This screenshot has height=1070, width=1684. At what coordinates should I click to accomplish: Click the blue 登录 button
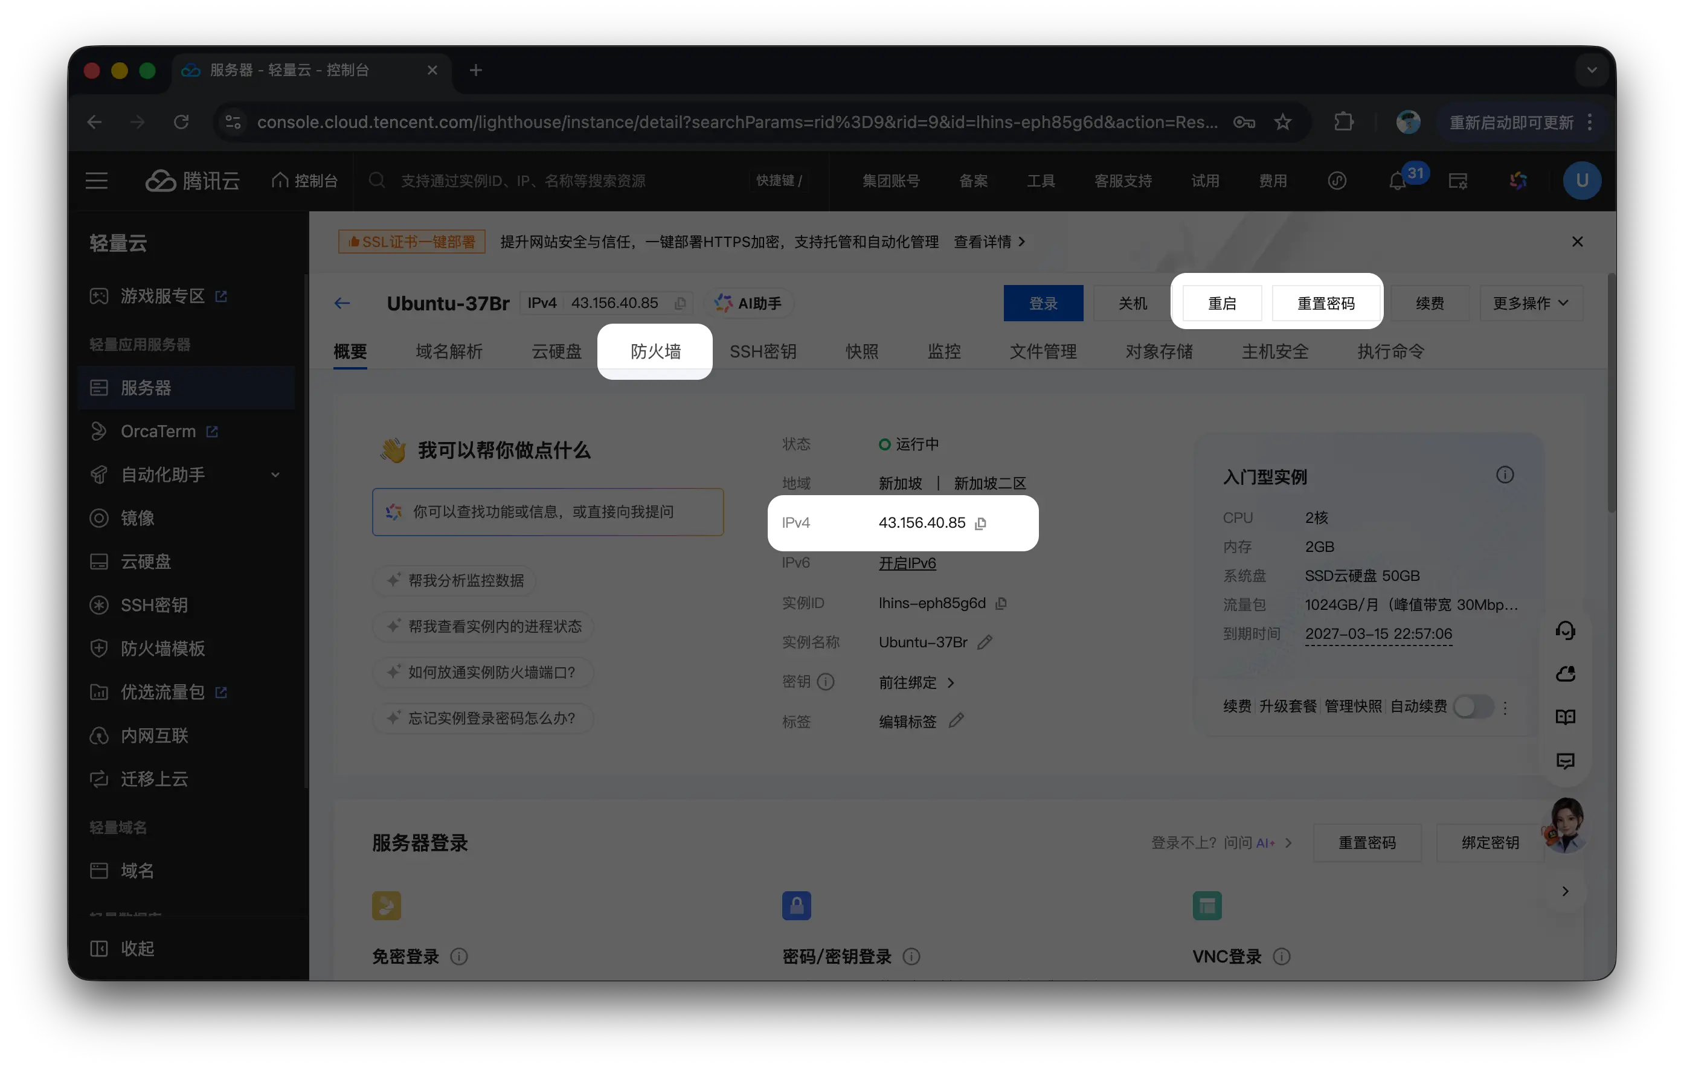(1043, 304)
